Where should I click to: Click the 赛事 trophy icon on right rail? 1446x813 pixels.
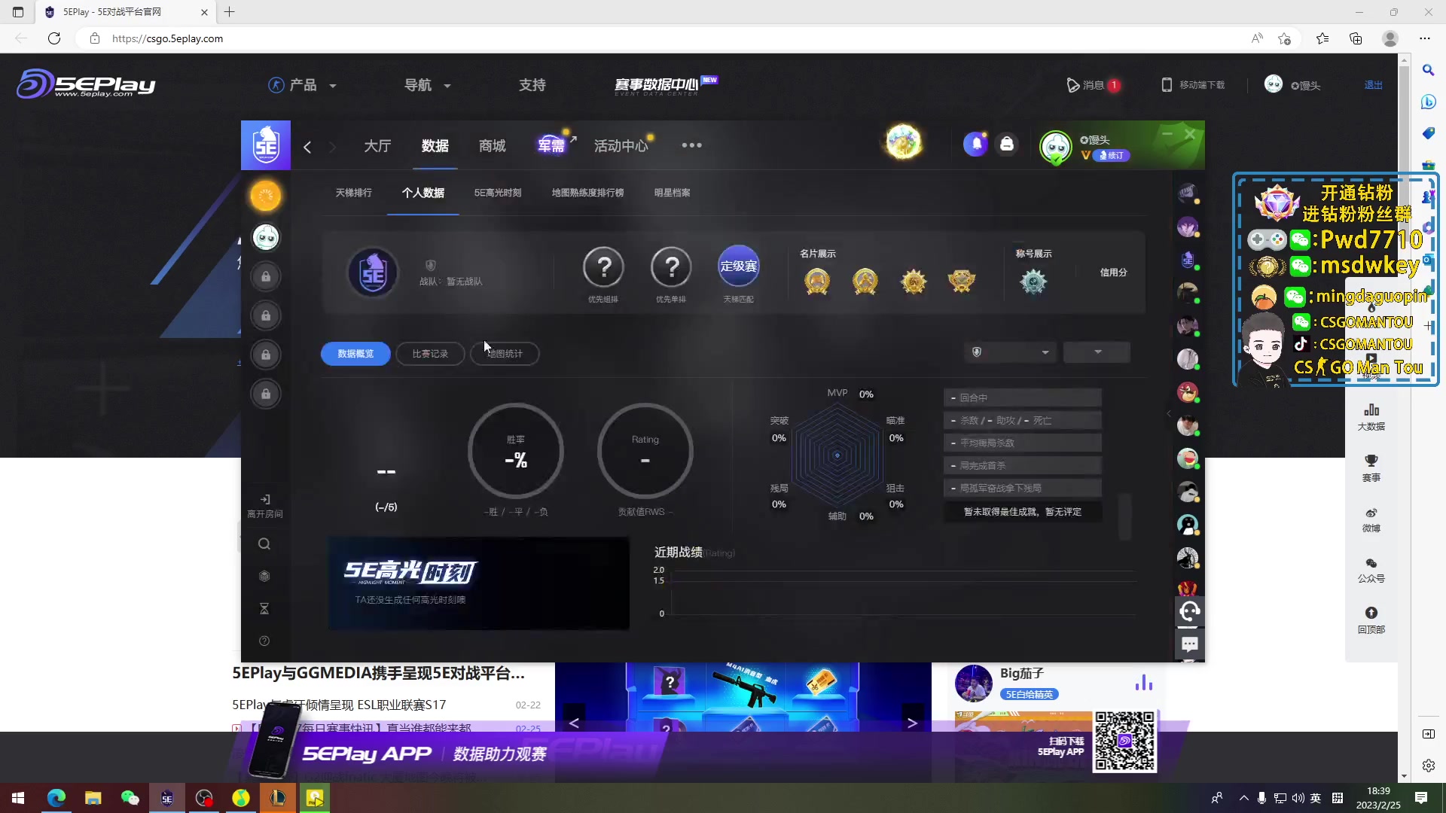pos(1372,467)
